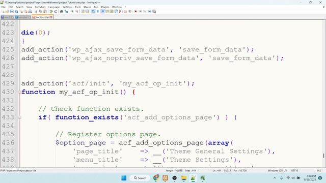
Task: Show hidden system tray icons
Action: pos(275,178)
